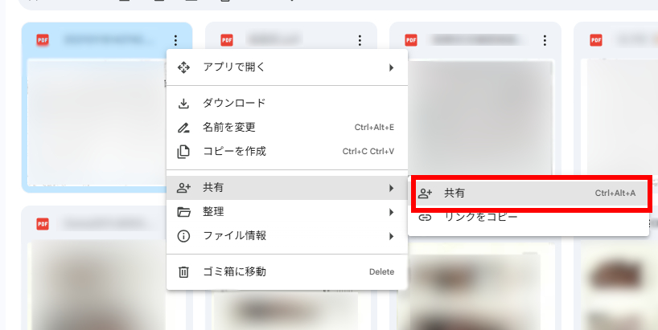Click the download tray icon
Viewport: 658px width, 330px height.
[183, 104]
